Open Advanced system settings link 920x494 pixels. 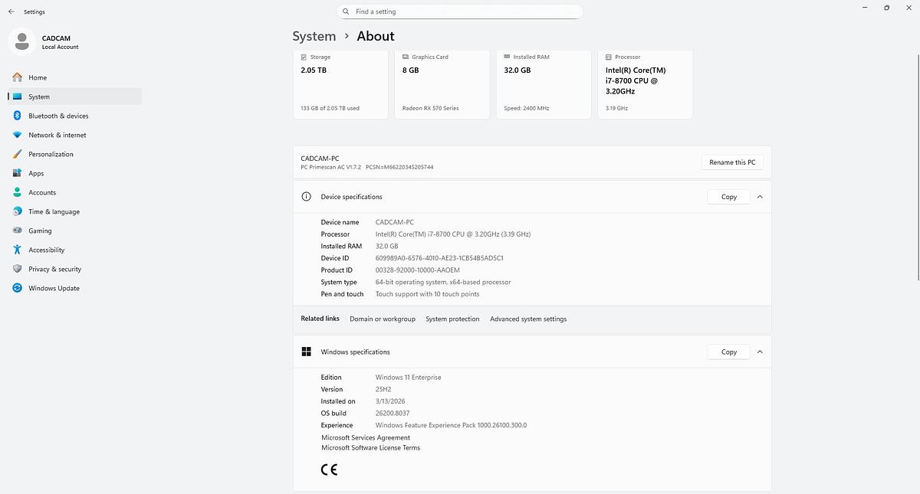528,319
